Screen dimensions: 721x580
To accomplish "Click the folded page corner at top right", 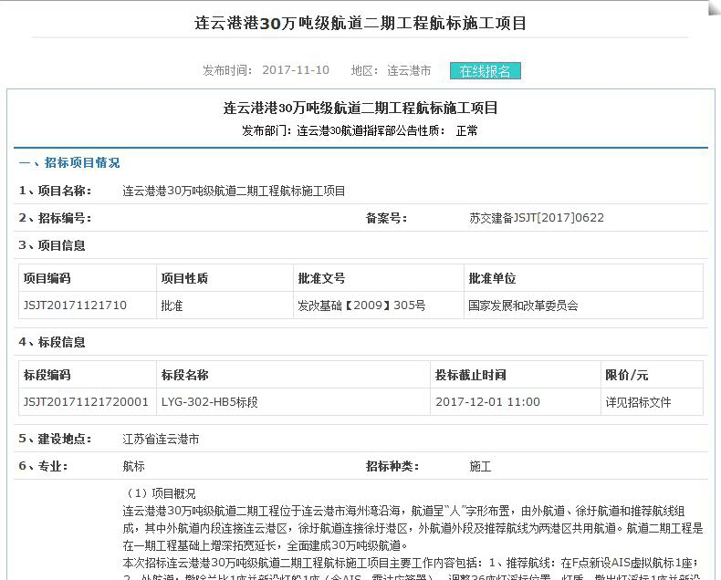I will [x=711, y=9].
